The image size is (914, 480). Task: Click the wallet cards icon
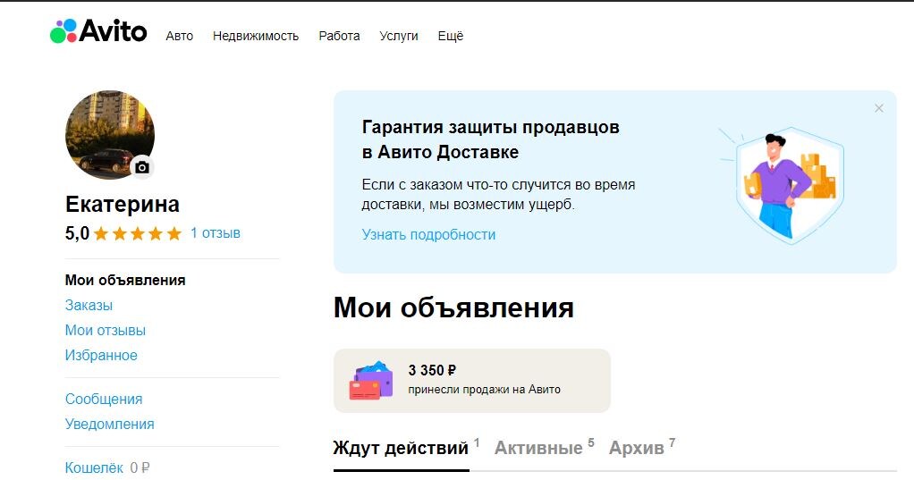pyautogui.click(x=371, y=381)
